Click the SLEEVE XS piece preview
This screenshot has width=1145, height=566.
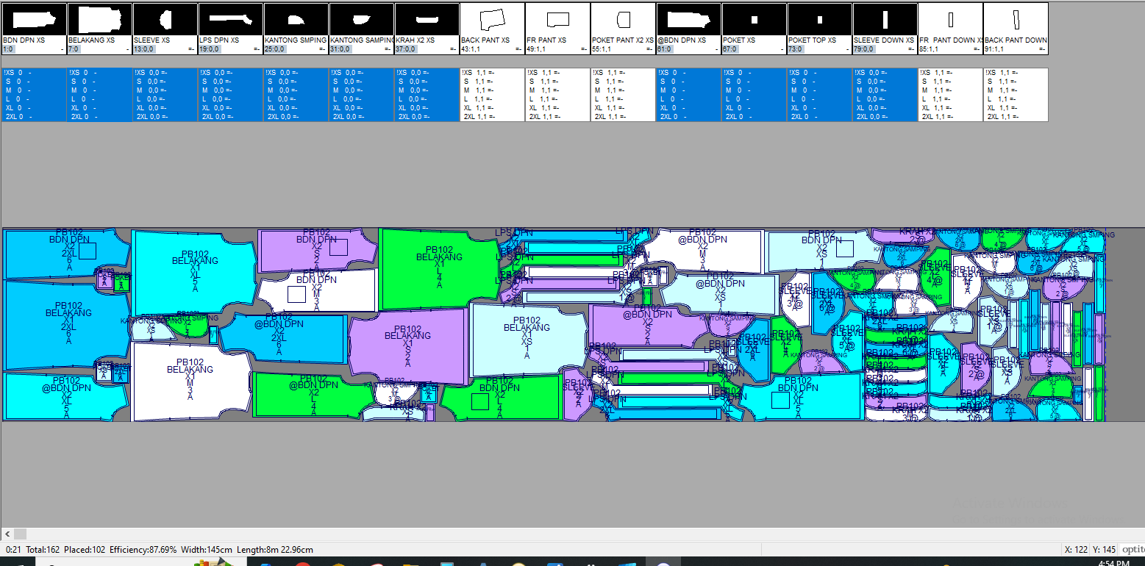(165, 19)
